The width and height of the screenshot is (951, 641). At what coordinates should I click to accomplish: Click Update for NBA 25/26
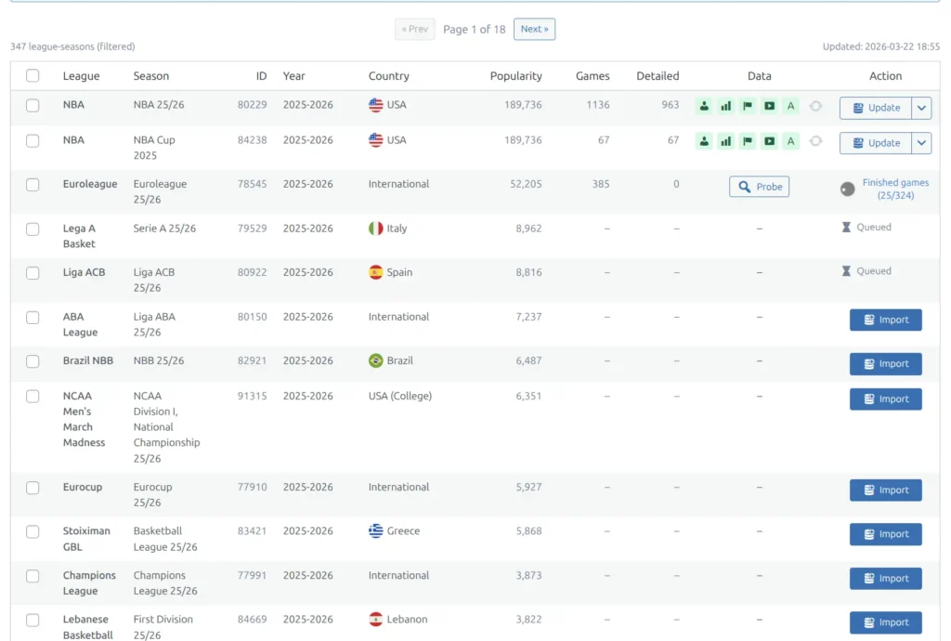876,108
